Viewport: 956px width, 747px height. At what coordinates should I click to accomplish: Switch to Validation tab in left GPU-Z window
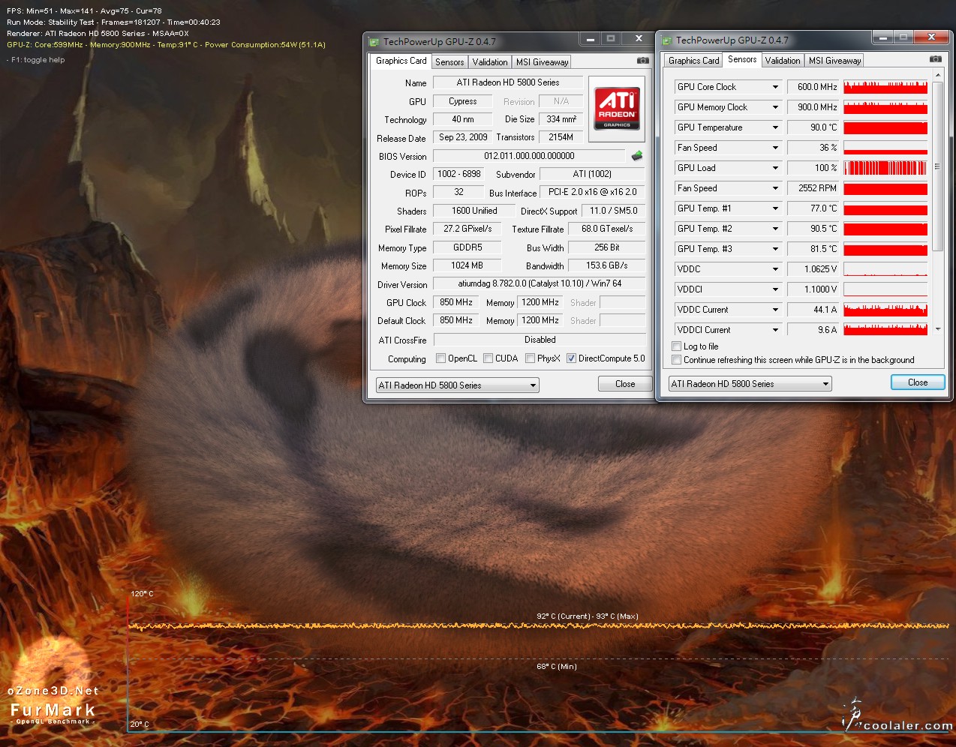[x=490, y=62]
